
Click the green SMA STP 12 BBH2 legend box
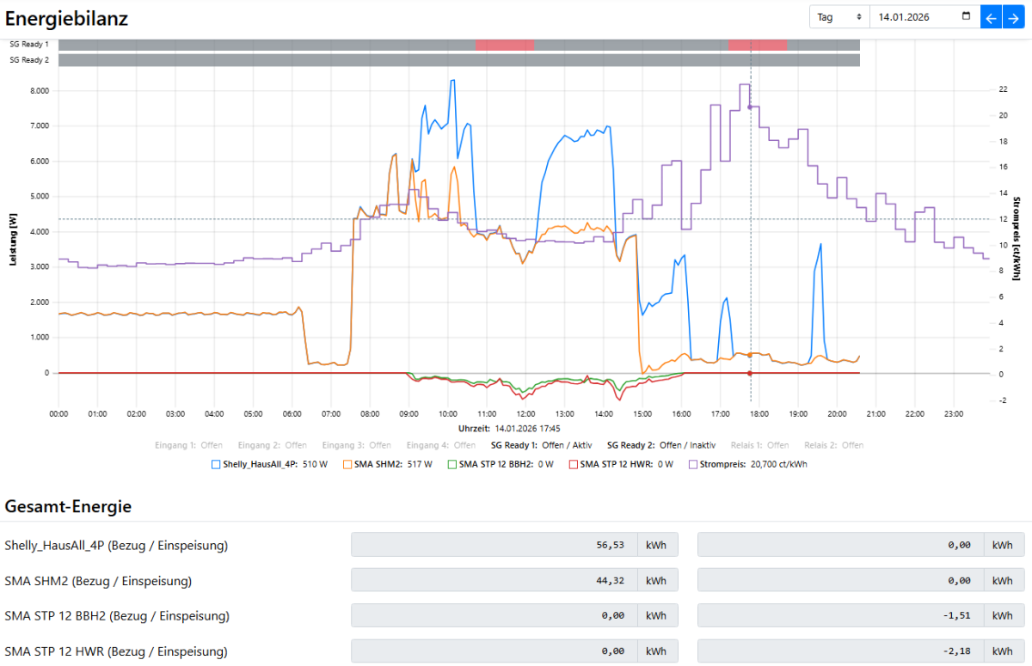coord(451,464)
